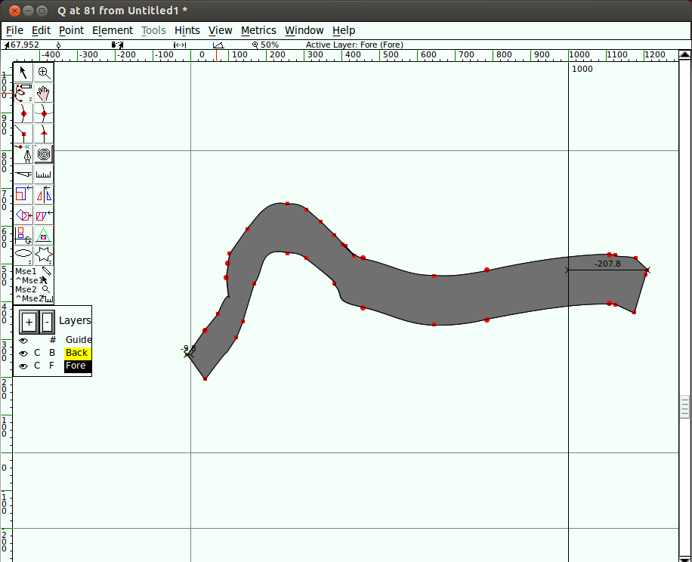Click the minus button to remove layer

point(47,322)
